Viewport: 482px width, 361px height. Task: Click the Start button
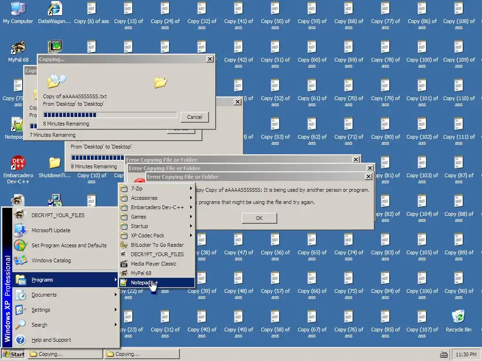click(x=14, y=354)
